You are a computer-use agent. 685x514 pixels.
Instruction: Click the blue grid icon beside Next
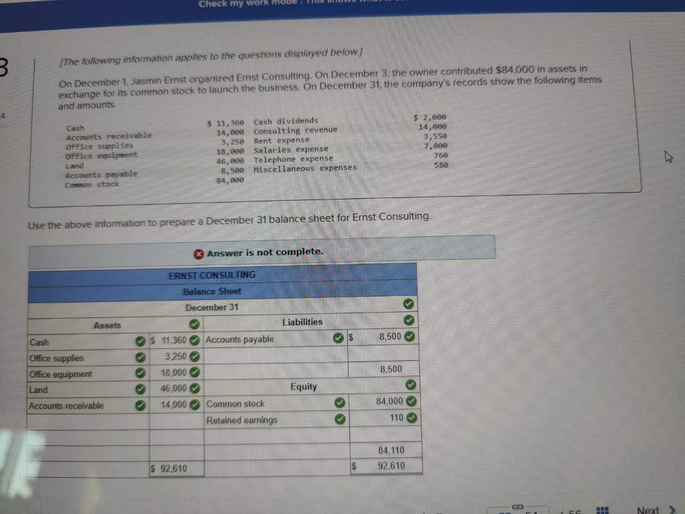tap(603, 510)
